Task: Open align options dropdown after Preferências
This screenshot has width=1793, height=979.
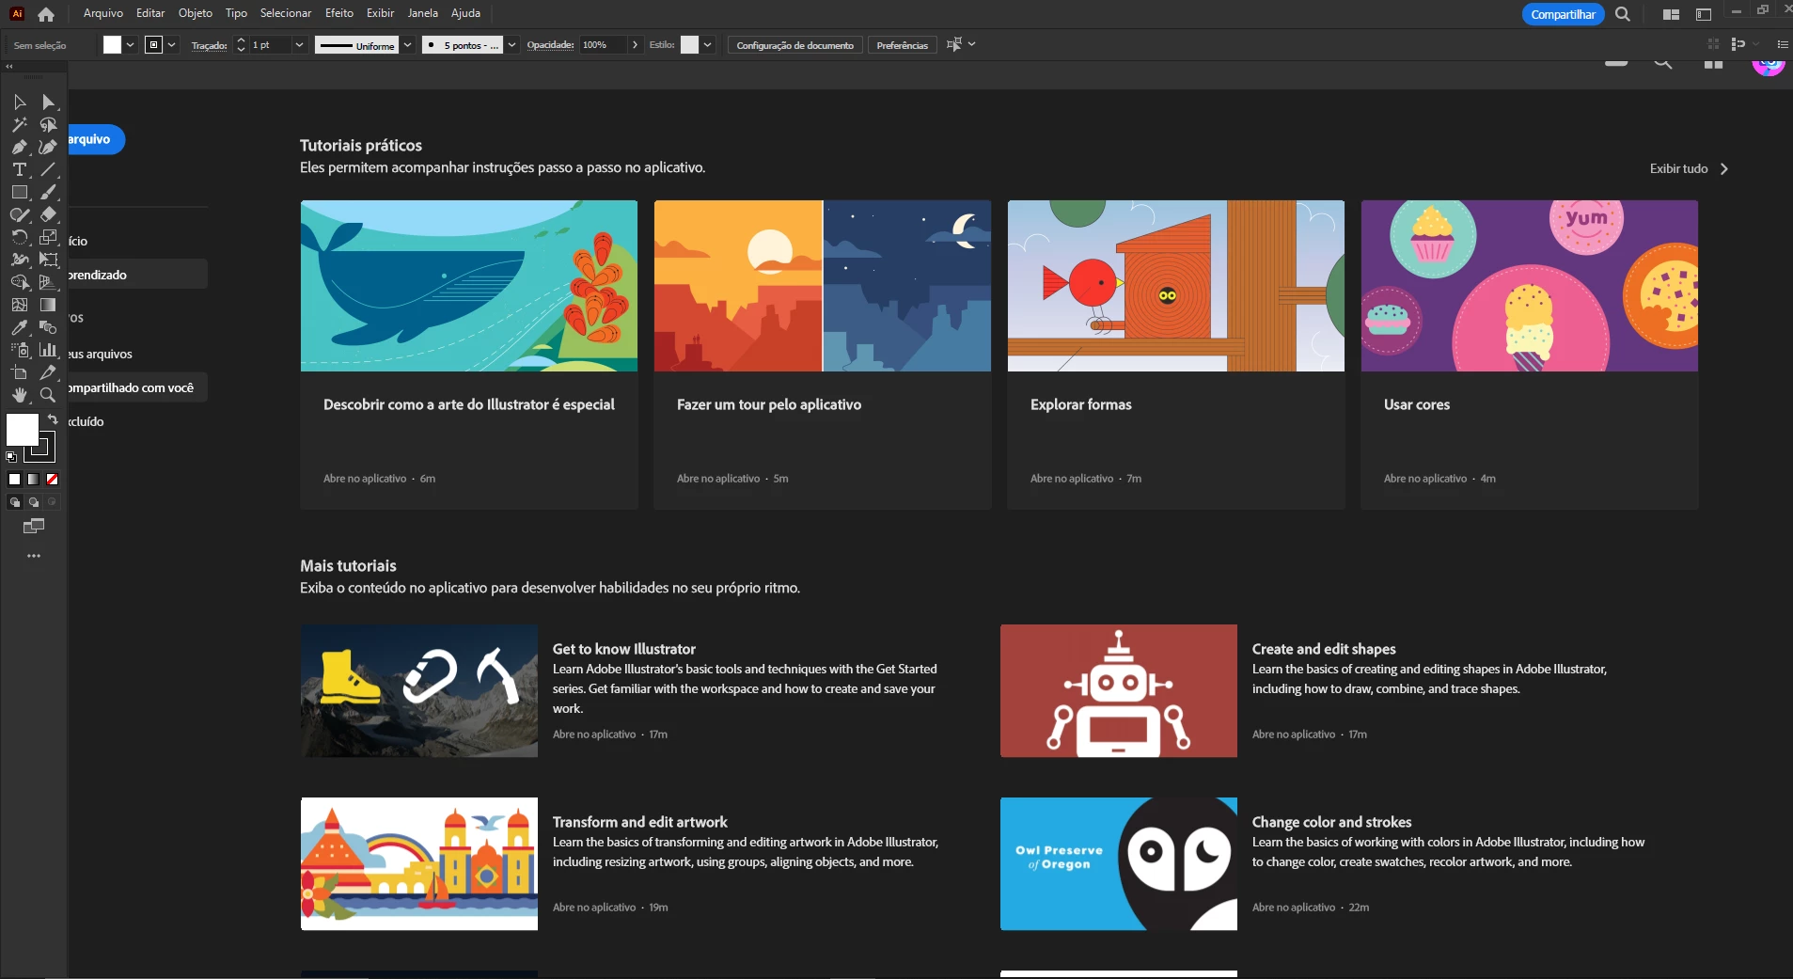Action: (972, 43)
